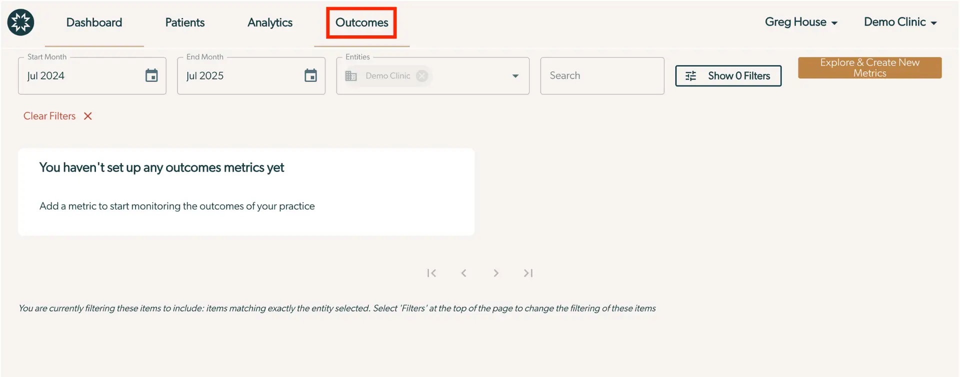Click the X icon beside Clear Filters

coord(88,116)
